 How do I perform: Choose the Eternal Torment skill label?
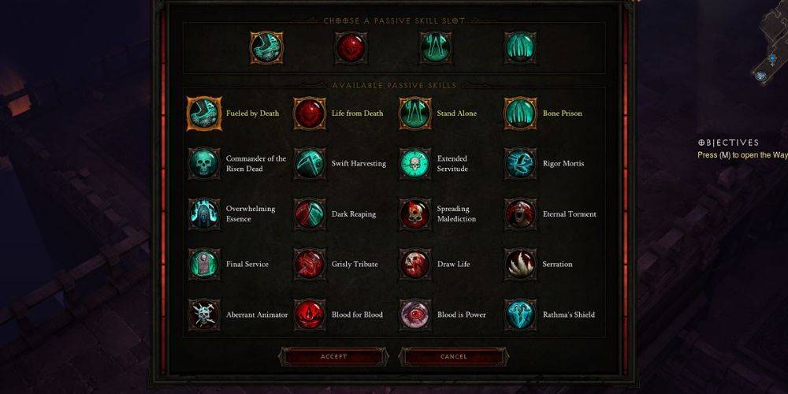point(570,214)
